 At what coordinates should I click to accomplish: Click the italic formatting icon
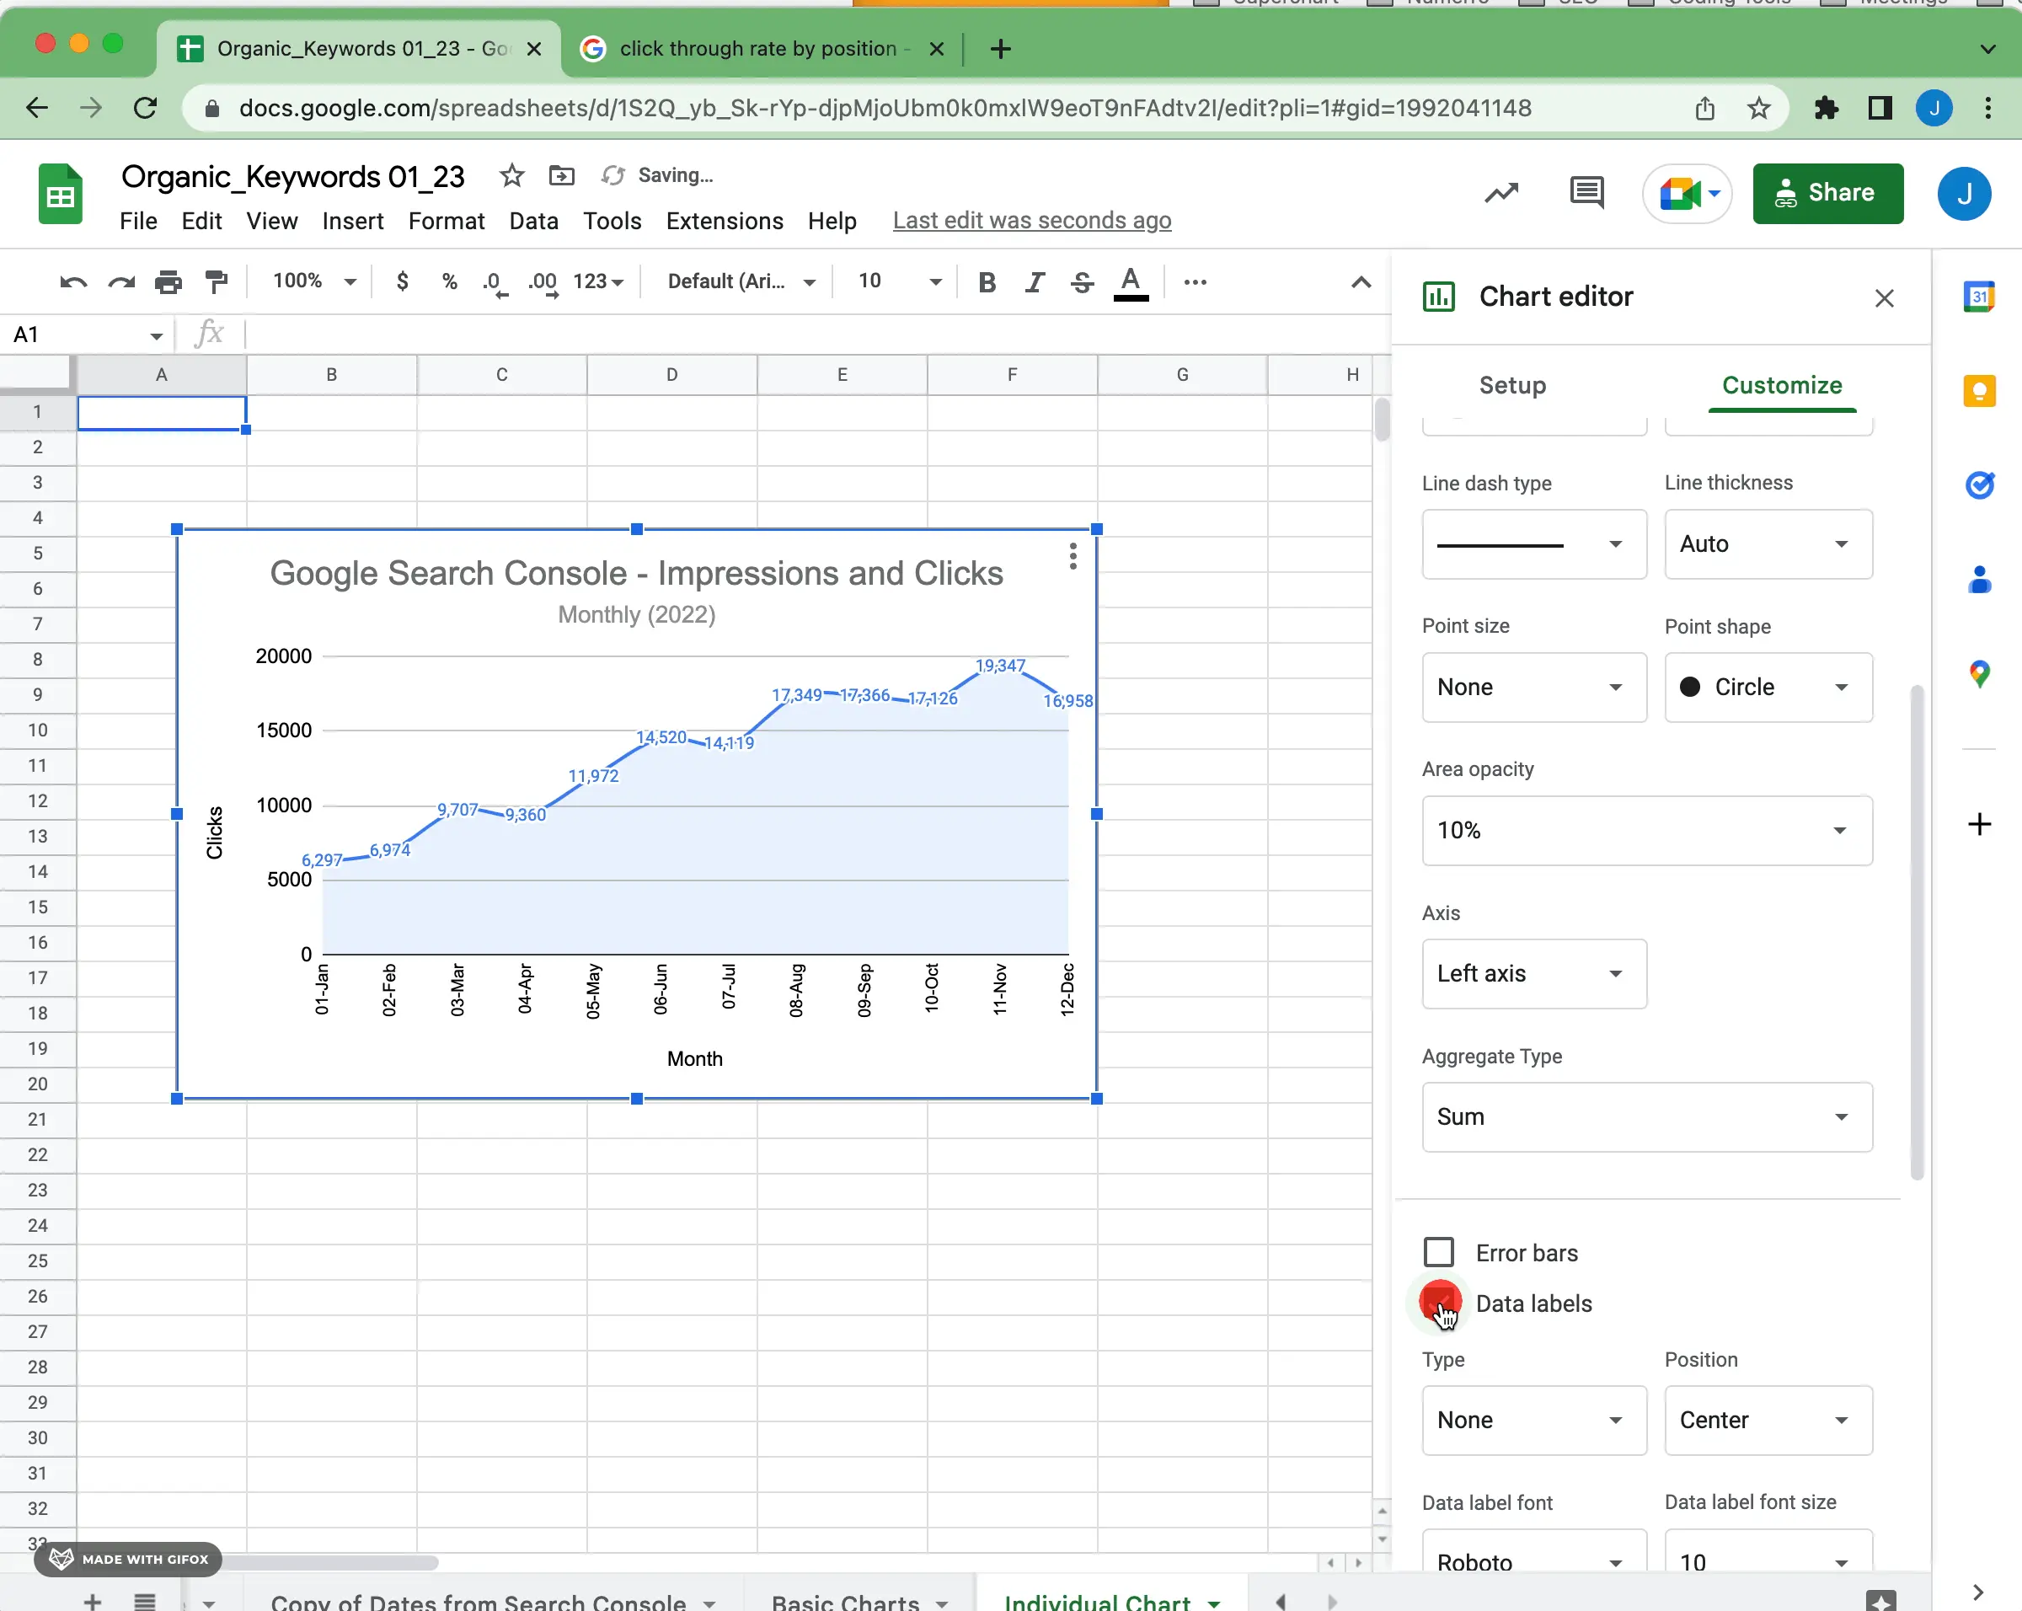pyautogui.click(x=1035, y=281)
